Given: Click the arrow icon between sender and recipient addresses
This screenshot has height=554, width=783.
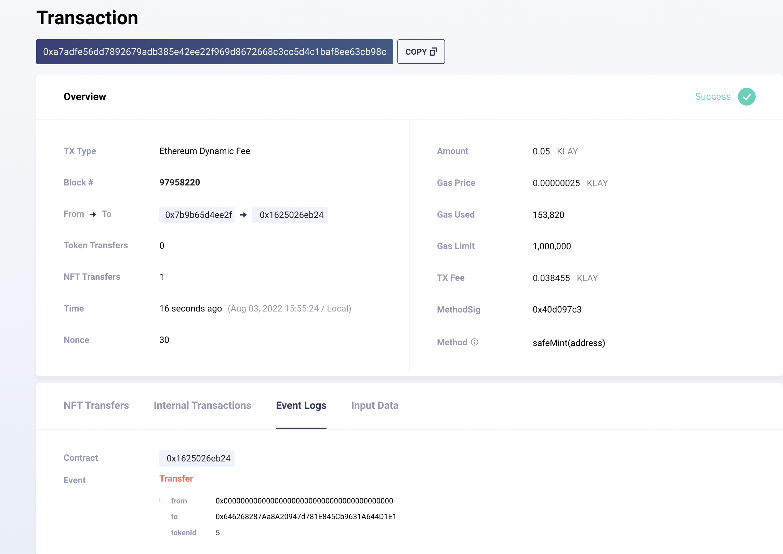Looking at the screenshot, I should point(243,215).
